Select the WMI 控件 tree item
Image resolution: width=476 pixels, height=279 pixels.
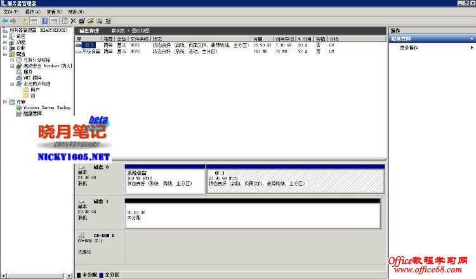coord(32,78)
